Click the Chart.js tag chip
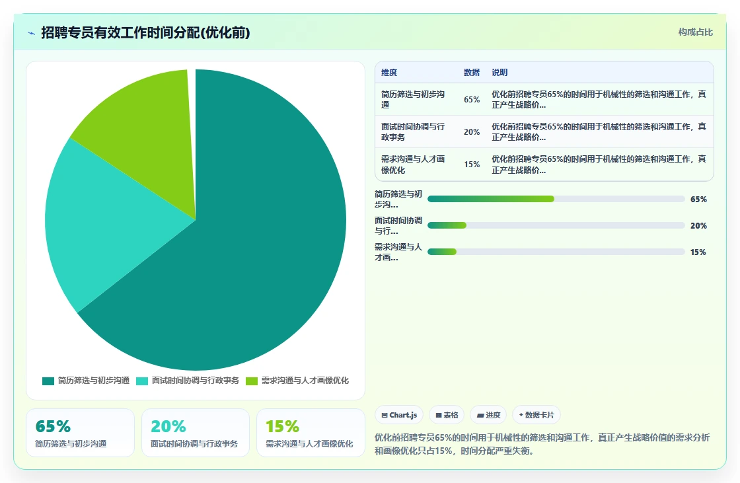 (399, 415)
